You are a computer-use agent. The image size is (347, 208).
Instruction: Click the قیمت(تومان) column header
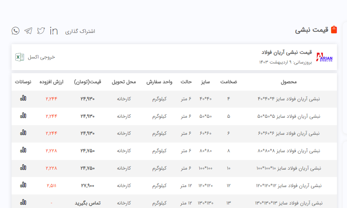tap(88, 82)
